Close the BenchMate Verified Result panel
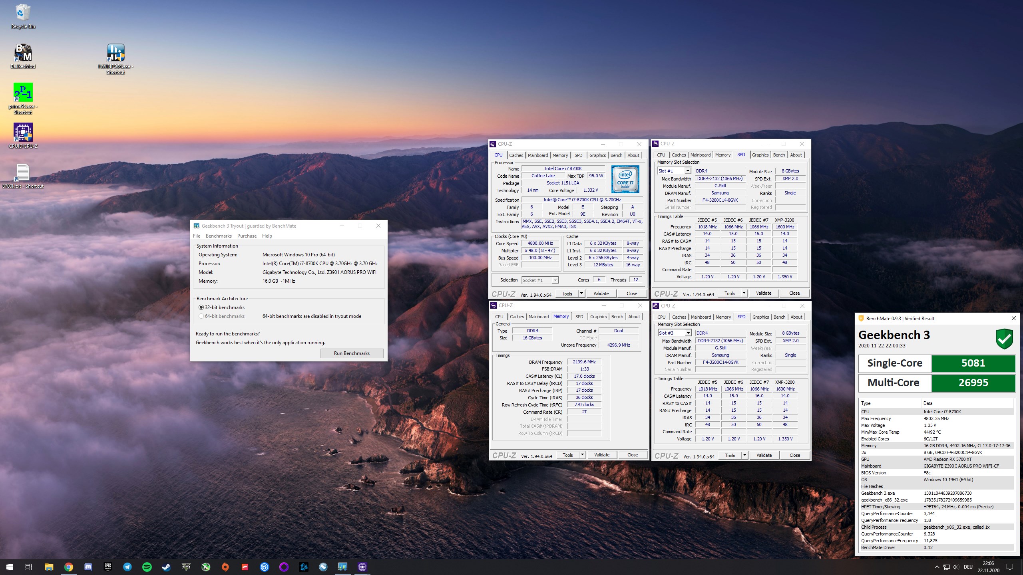The width and height of the screenshot is (1023, 575). tap(1013, 318)
